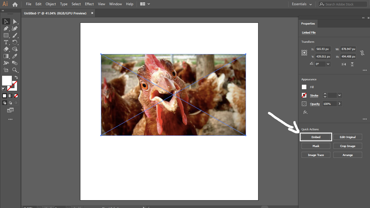This screenshot has width=370, height=208.
Task: Click the toolbar Fill color box
Action: (x=7, y=81)
